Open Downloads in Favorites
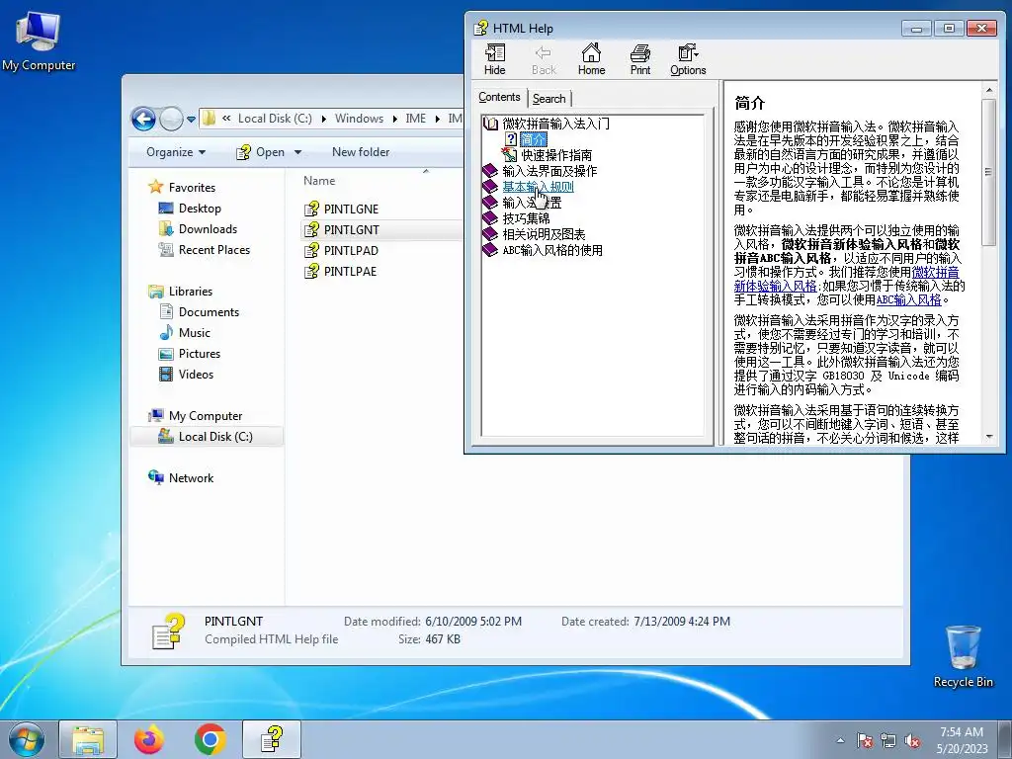Screen dimensions: 1012x759 (208, 229)
